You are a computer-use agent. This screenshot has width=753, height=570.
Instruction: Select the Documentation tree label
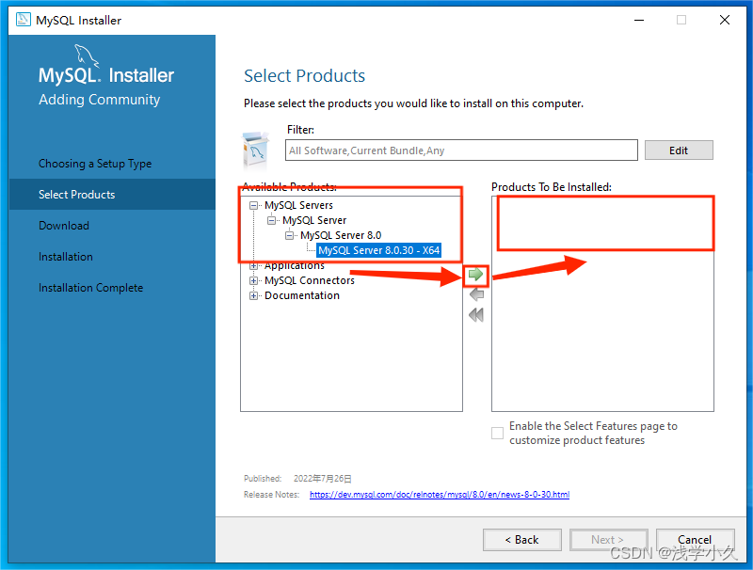(x=302, y=295)
